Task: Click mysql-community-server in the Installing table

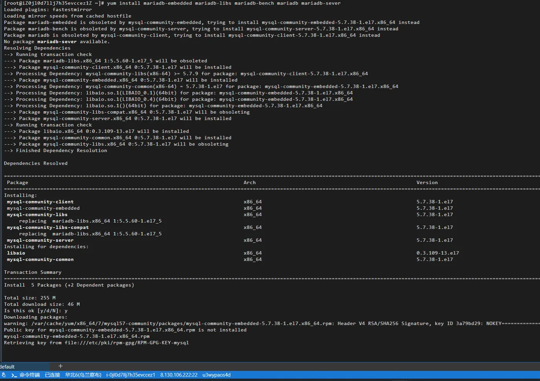Action: click(x=40, y=240)
